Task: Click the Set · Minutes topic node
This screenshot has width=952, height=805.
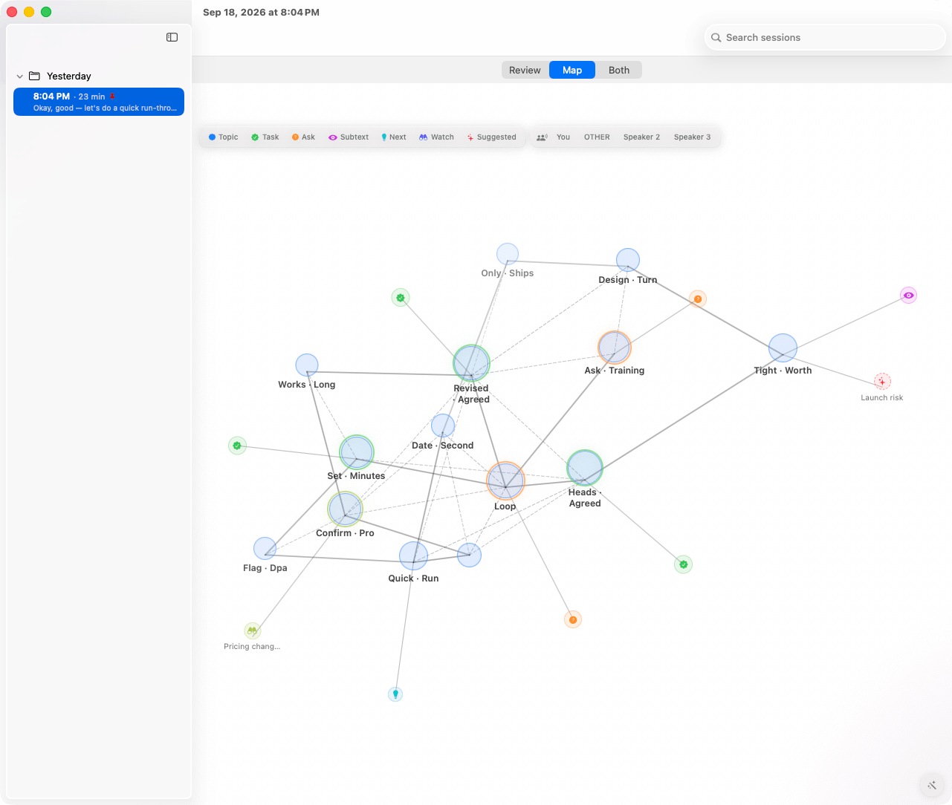Action: coord(357,452)
